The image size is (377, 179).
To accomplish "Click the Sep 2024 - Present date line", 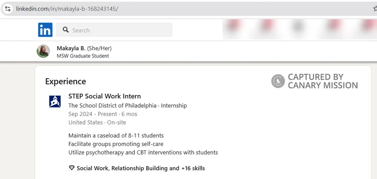I will pos(103,114).
